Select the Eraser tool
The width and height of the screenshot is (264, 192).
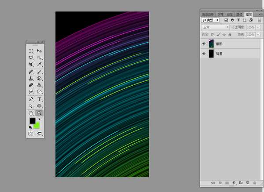[x=31, y=85]
